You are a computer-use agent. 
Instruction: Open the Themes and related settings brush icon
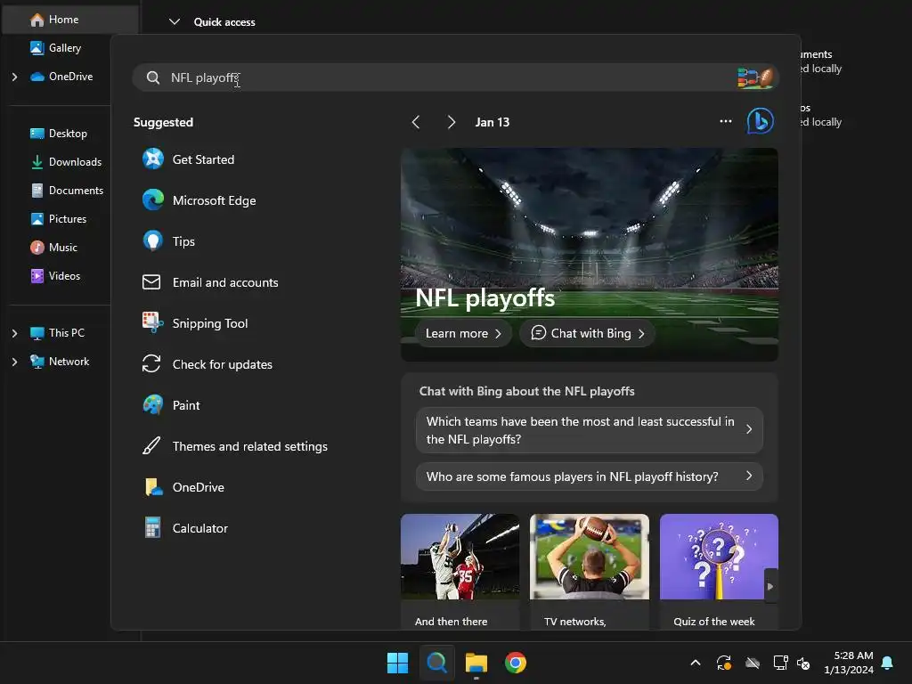[151, 446]
